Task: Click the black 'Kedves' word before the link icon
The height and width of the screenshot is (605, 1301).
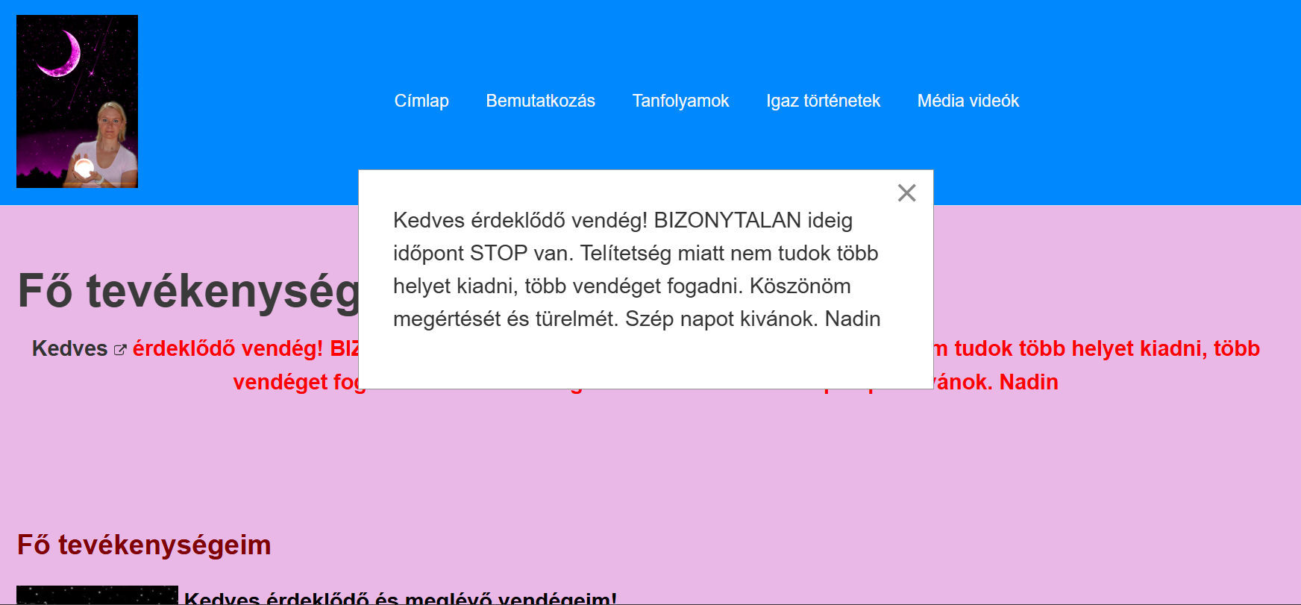Action: pos(69,348)
